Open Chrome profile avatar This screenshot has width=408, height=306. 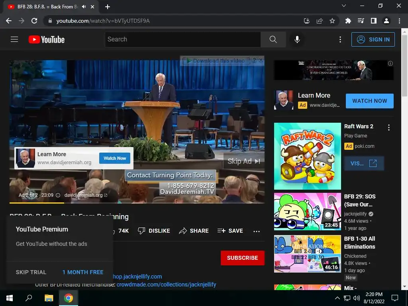386,21
